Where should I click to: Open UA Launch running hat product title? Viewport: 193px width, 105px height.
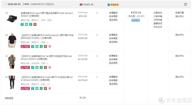(47, 15)
